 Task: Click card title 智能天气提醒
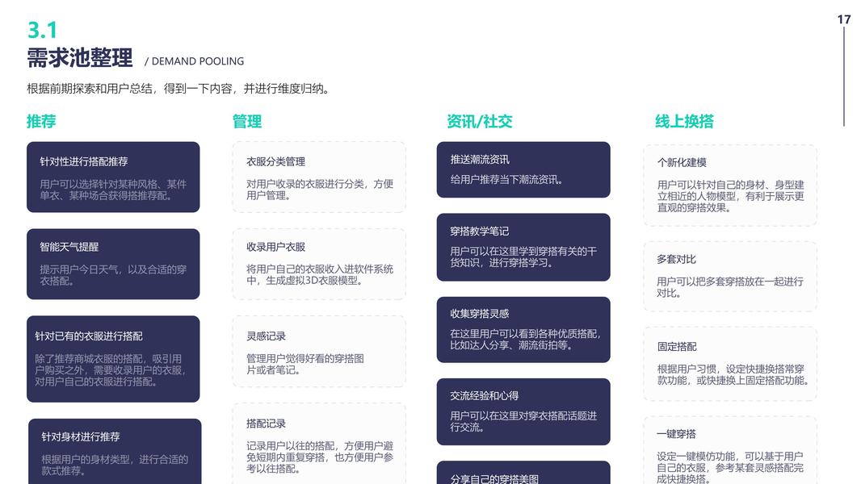click(x=69, y=247)
